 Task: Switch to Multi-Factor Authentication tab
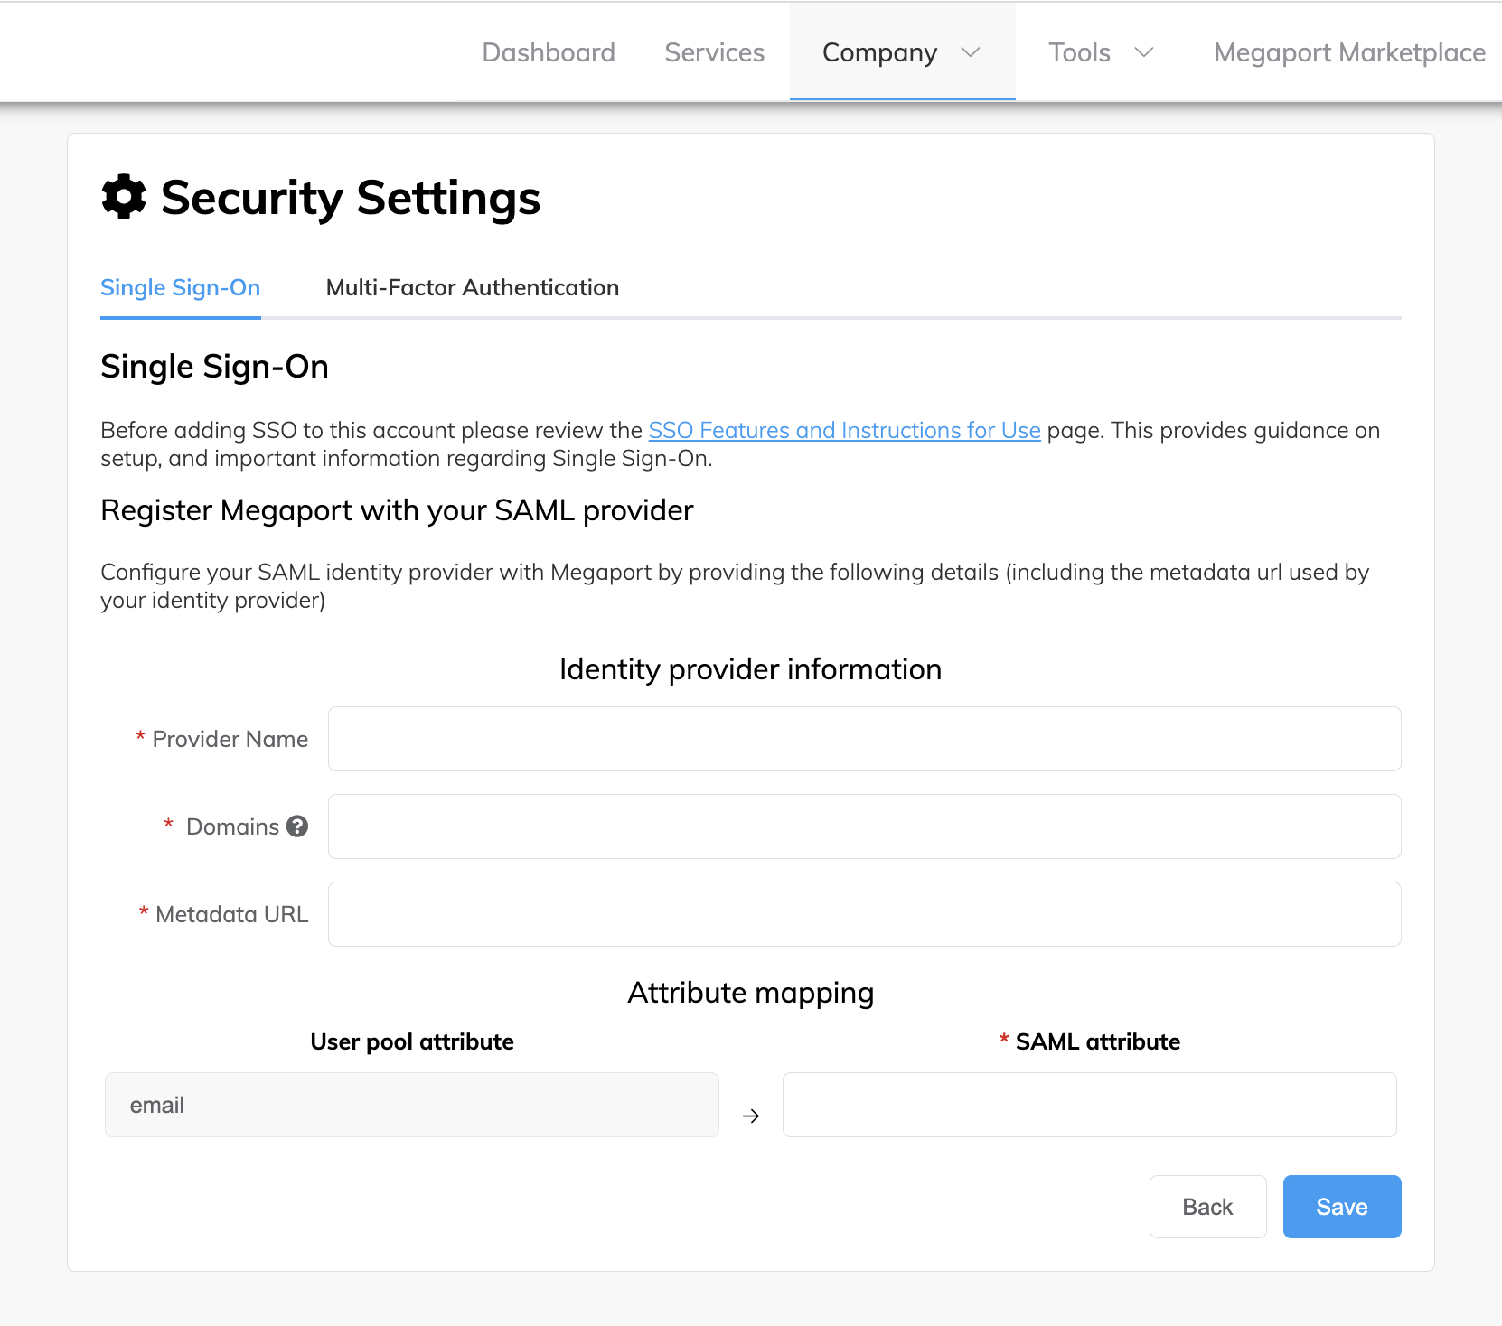pyautogui.click(x=473, y=287)
